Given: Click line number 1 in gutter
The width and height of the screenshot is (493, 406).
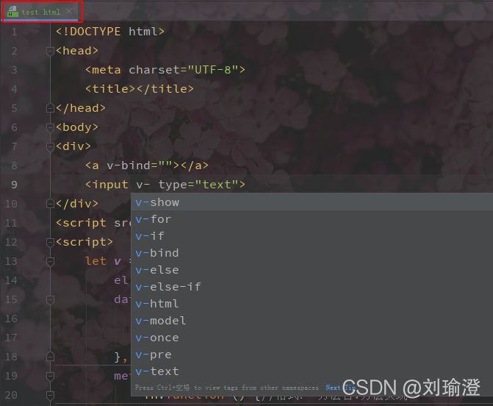Looking at the screenshot, I should (x=14, y=32).
